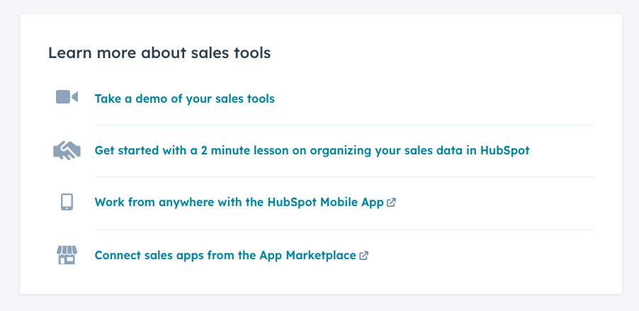The height and width of the screenshot is (311, 639).
Task: Click external-link icon after App Marketplace
Action: pos(364,256)
